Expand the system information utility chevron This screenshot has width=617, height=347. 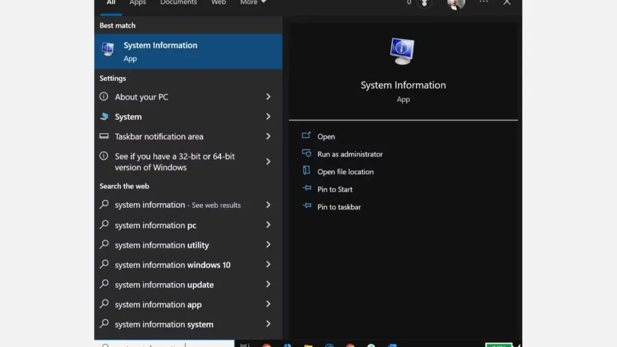268,245
